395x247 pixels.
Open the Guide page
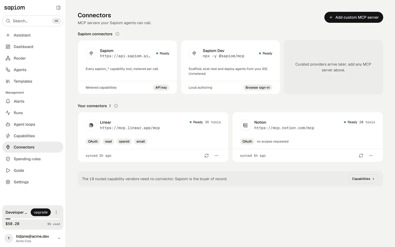point(33,170)
